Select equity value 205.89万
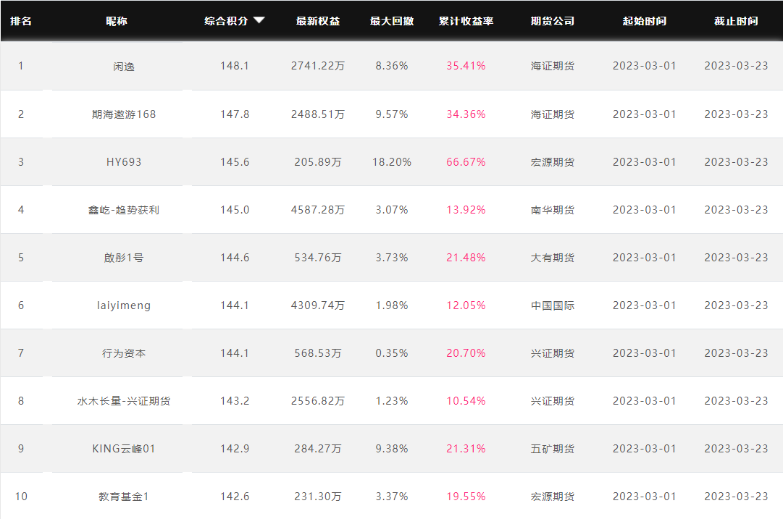The height and width of the screenshot is (519, 783). click(317, 162)
